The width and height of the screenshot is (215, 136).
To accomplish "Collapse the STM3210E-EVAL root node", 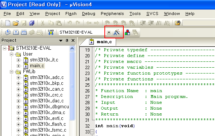I will pos(4,48).
